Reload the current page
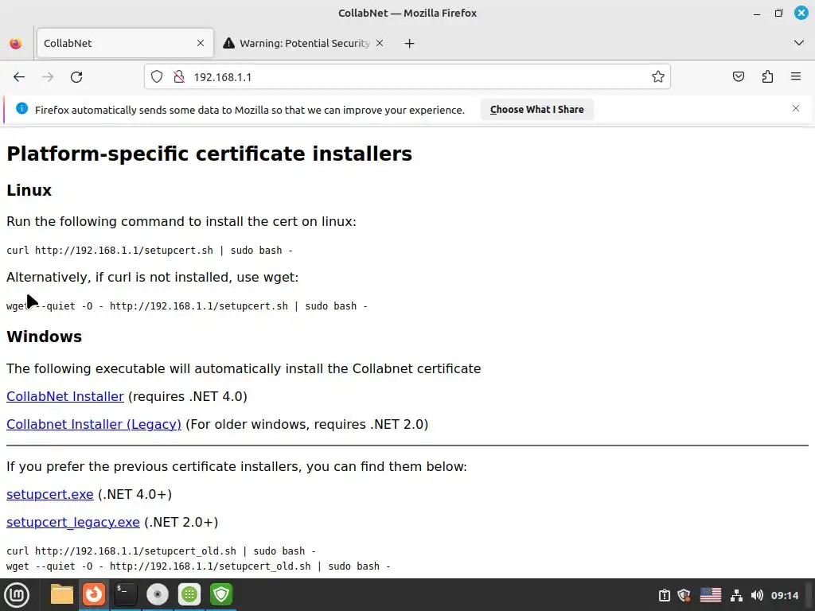815x611 pixels. click(76, 77)
